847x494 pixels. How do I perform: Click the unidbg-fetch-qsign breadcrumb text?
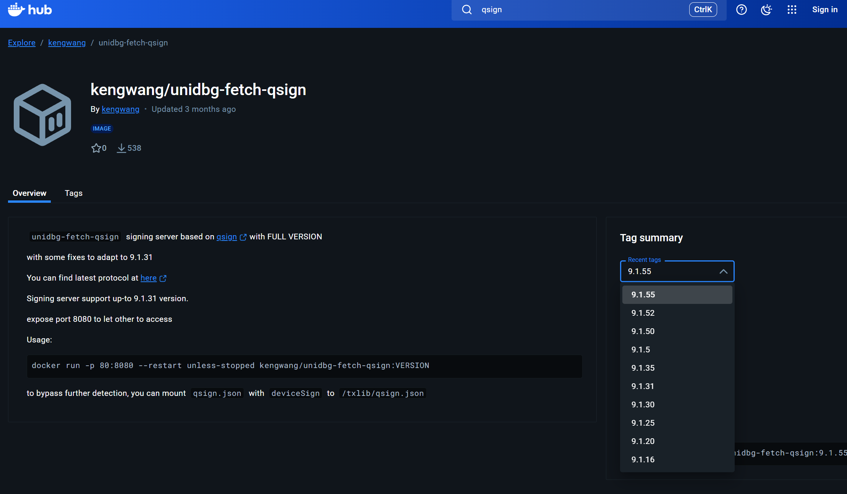pos(133,43)
